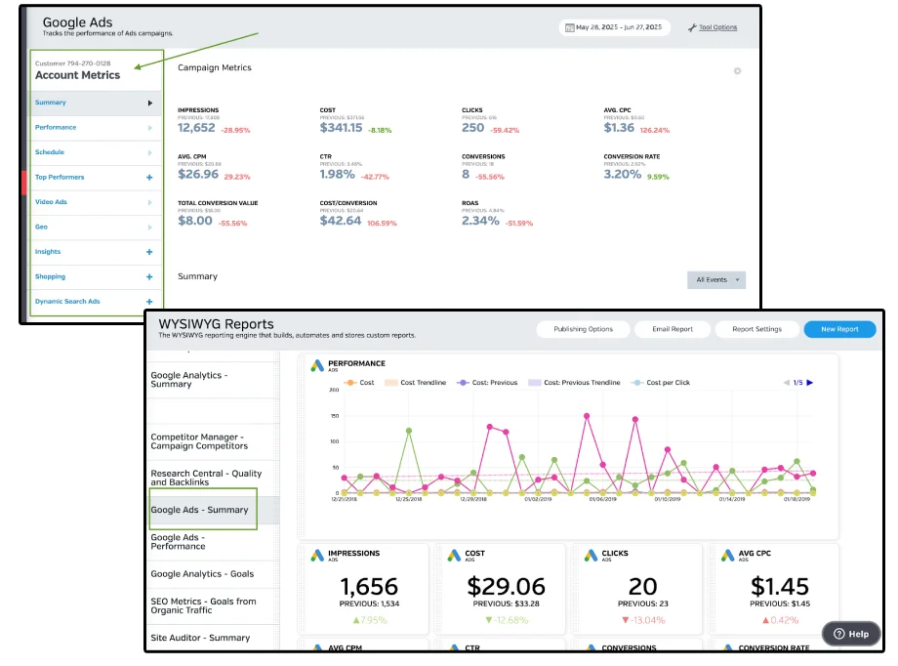The width and height of the screenshot is (898, 666).
Task: Toggle the Cost series in chart legend
Action: coord(360,383)
